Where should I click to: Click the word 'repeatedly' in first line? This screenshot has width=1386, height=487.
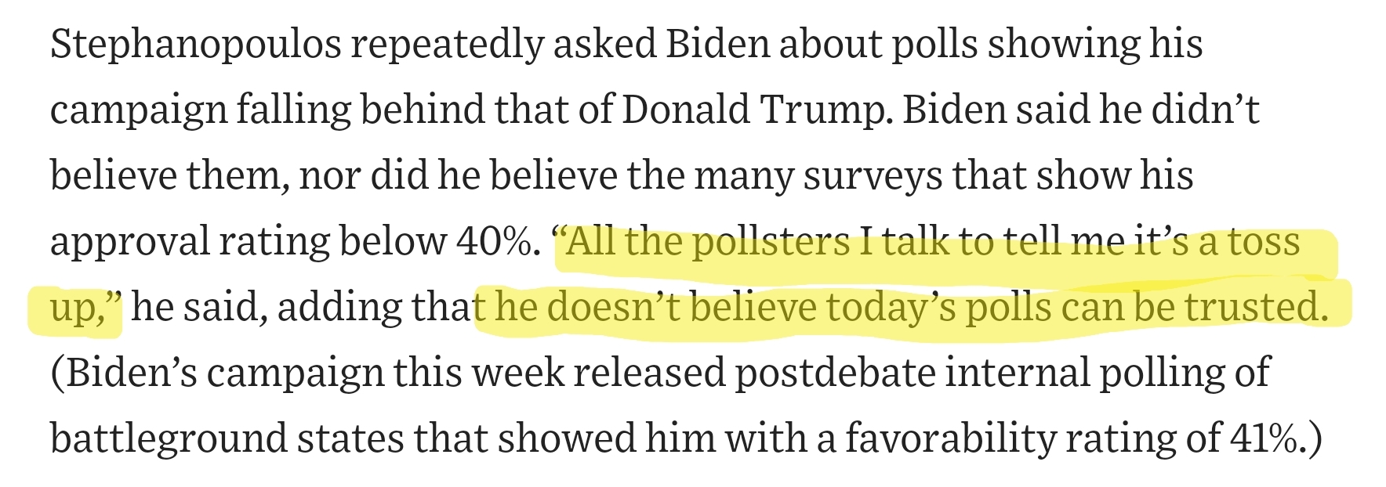pos(446,44)
